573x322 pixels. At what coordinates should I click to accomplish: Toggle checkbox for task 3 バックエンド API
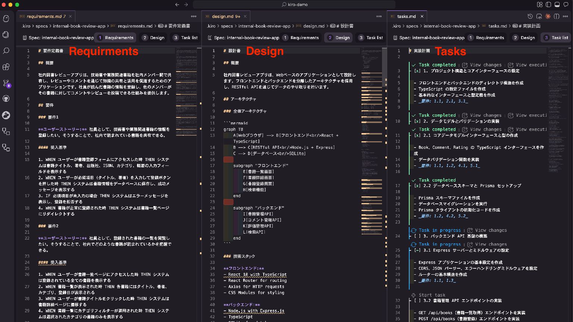pos(417,236)
